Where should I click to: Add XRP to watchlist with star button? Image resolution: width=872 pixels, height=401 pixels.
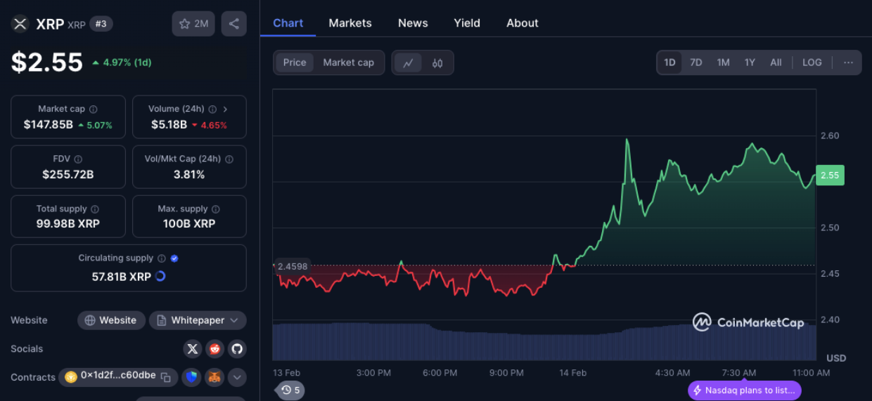click(x=193, y=24)
